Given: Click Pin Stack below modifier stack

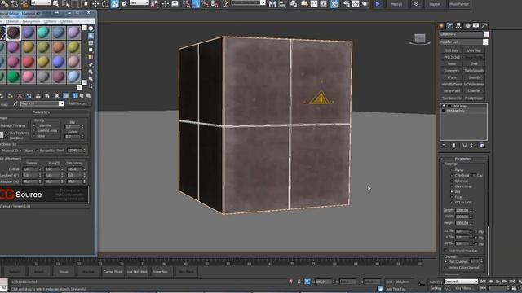Looking at the screenshot, I should point(444,146).
